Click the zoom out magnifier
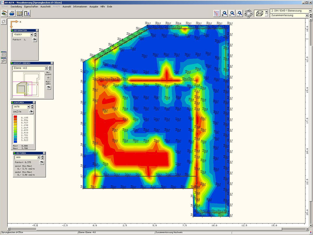 tap(232, 13)
